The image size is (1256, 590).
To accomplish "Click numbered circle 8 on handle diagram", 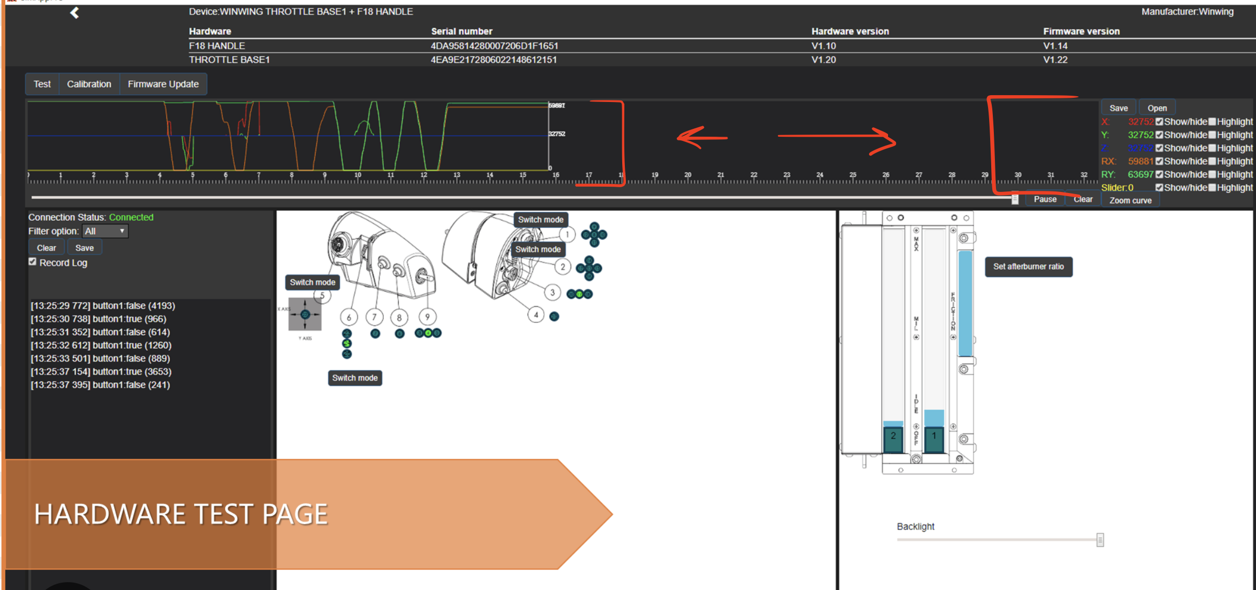I will (399, 317).
